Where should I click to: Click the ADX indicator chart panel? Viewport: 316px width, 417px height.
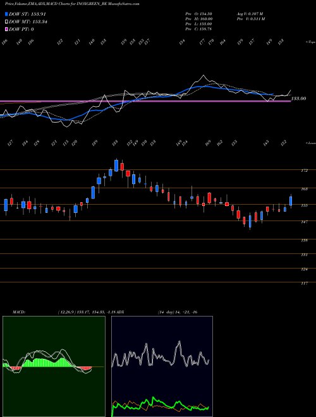162,366
